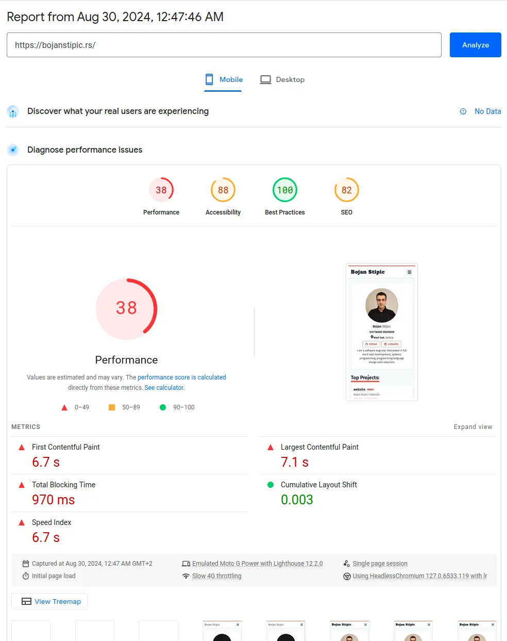Click the calendar icon next to Captured at timestamp
Image resolution: width=507 pixels, height=641 pixels.
(26, 563)
